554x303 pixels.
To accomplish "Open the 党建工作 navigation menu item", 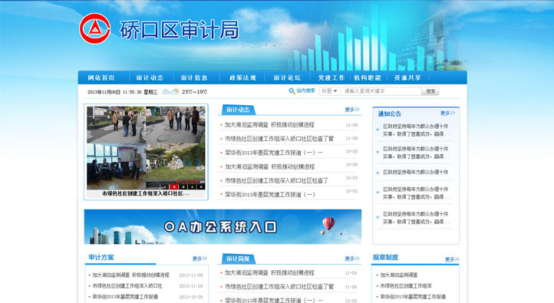I will tap(331, 77).
